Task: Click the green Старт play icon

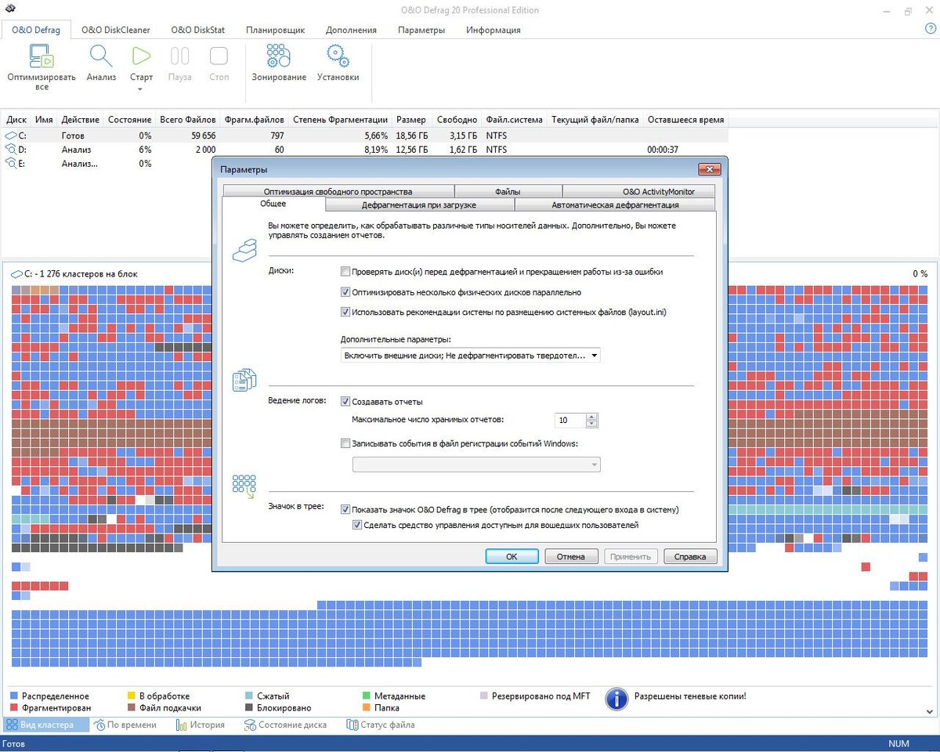Action: (x=141, y=56)
